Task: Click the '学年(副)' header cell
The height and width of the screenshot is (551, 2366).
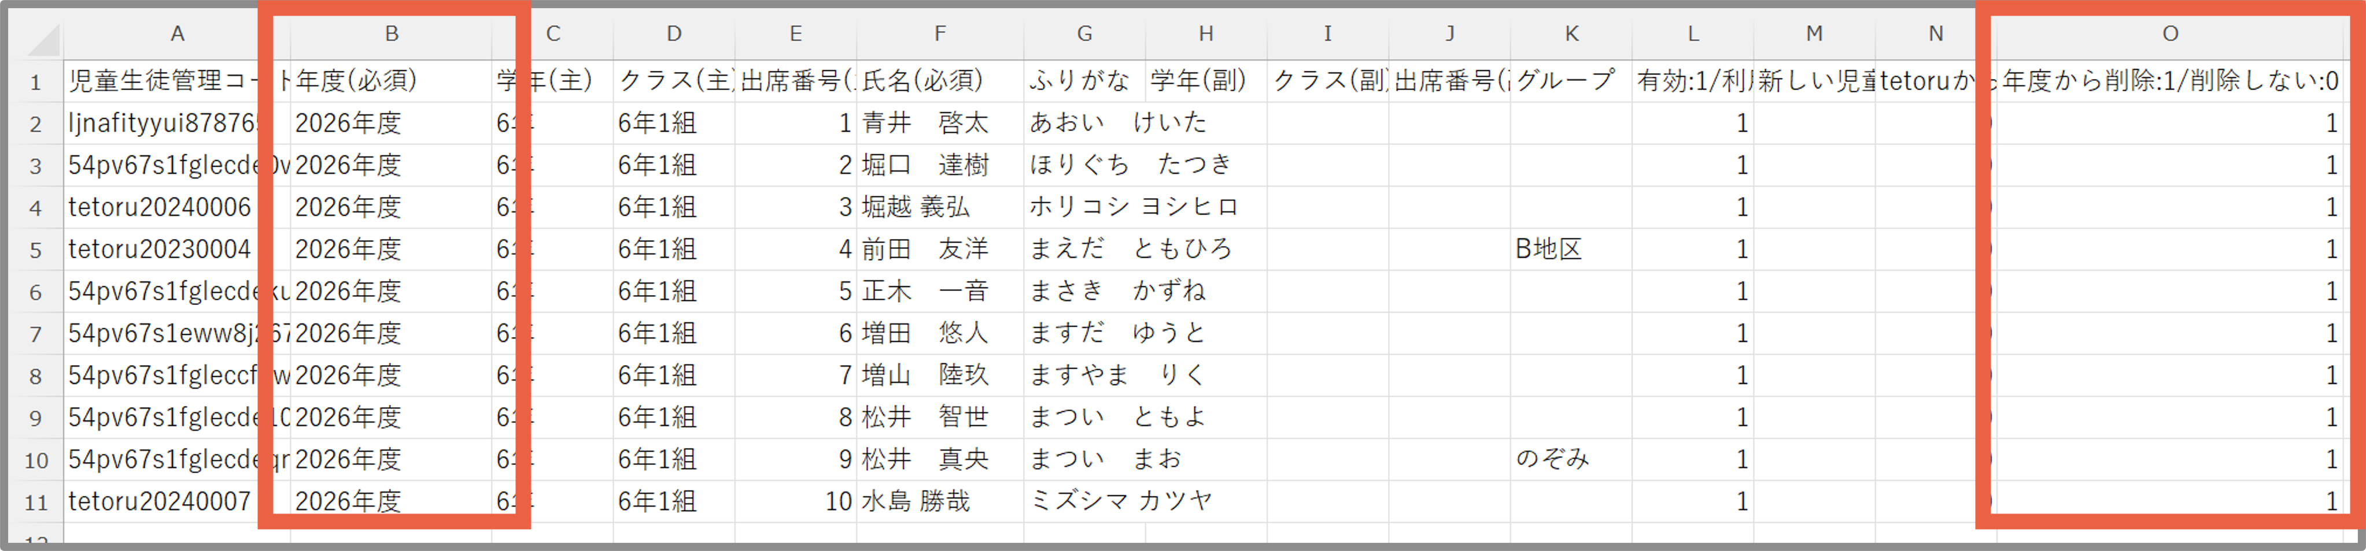Action: point(1205,81)
